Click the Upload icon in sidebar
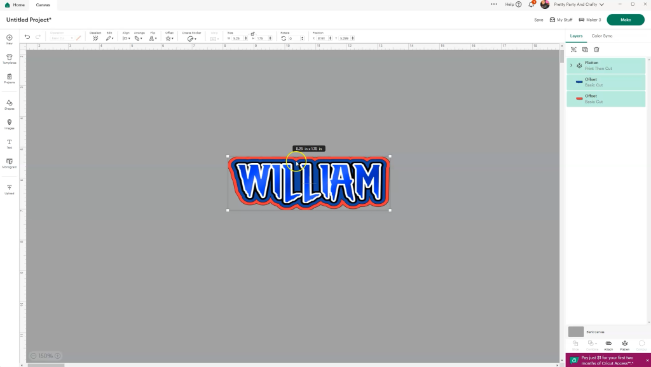This screenshot has width=651, height=367. click(9, 187)
